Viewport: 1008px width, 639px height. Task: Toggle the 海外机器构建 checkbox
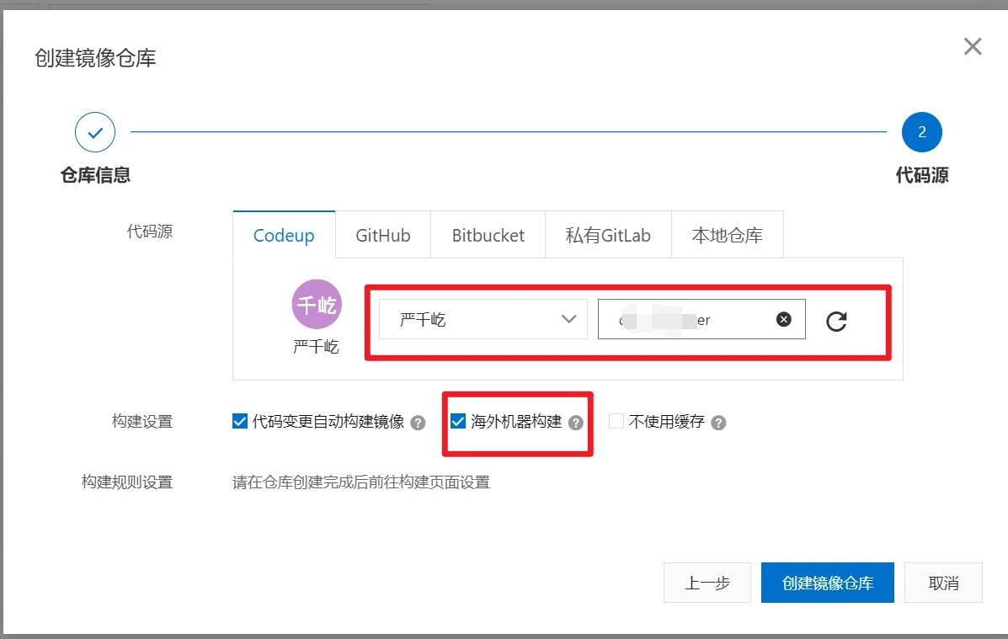coord(458,422)
